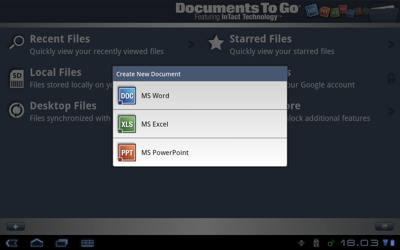Click 'Quickly view your starred files' text
This screenshot has height=250, width=400.
[282, 51]
